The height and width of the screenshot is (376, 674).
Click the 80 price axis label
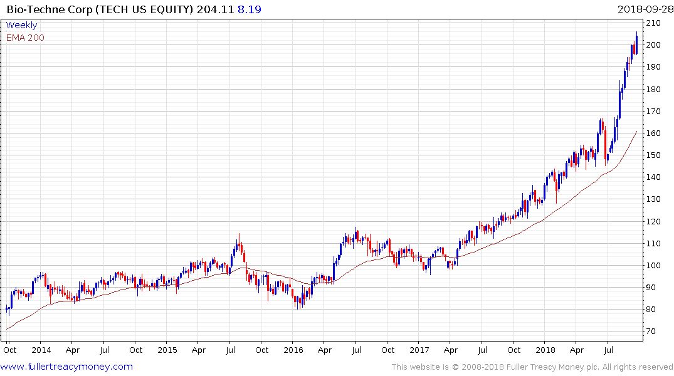(x=651, y=308)
